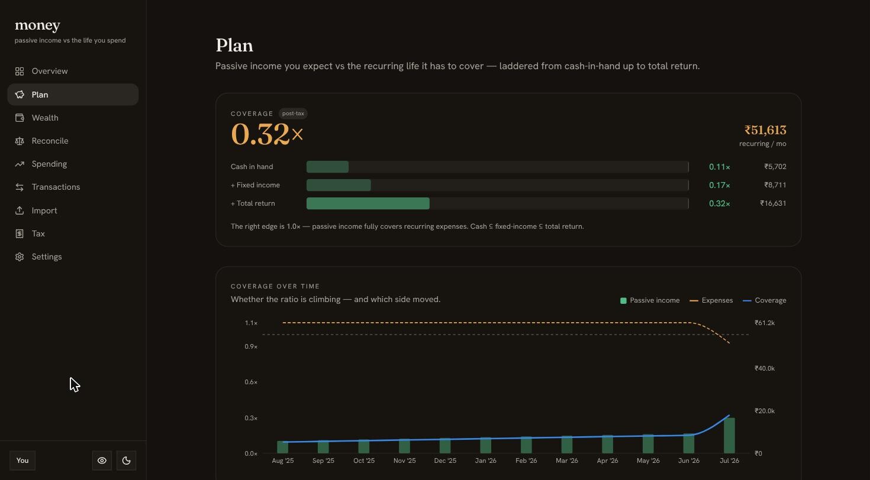Click the 0.17× ratio value
This screenshot has width=870, height=480.
point(720,185)
